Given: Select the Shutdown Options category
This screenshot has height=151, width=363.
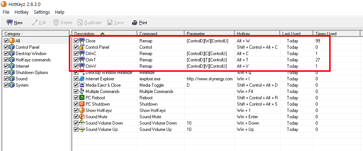Looking at the screenshot, I should pyautogui.click(x=32, y=73).
